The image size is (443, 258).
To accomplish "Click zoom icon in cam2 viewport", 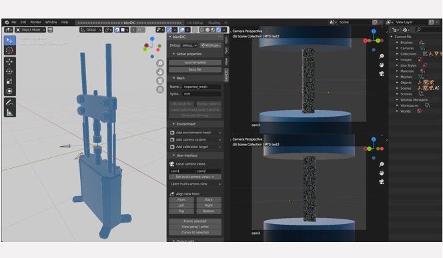I will point(382,164).
